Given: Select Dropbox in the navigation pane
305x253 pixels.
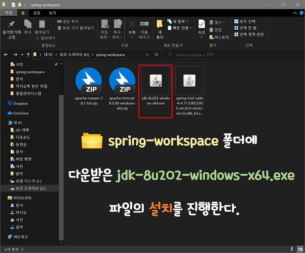Looking at the screenshot, I should [x=18, y=104].
